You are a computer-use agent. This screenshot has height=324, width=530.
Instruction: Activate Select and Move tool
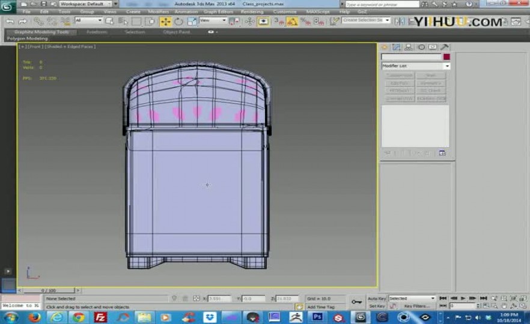(165, 22)
